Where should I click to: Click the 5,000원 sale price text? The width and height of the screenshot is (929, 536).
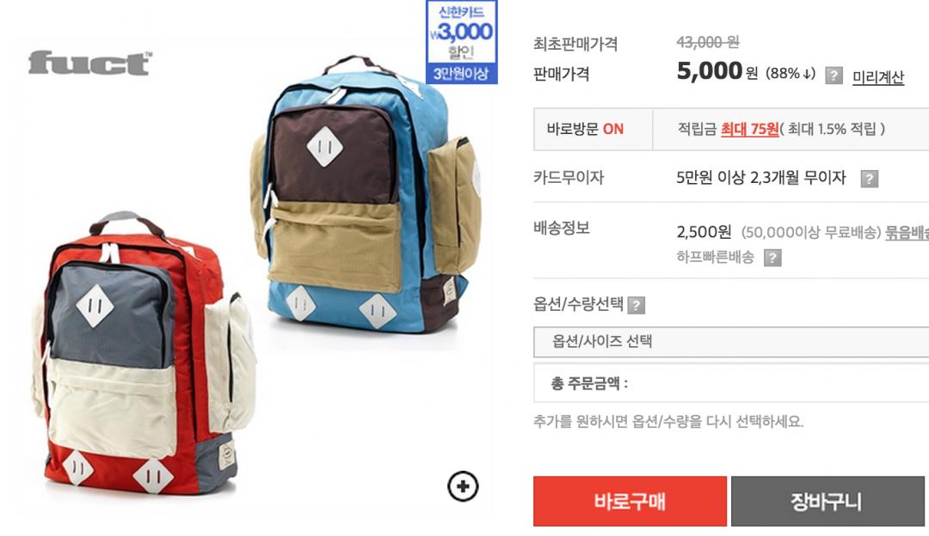tap(717, 71)
